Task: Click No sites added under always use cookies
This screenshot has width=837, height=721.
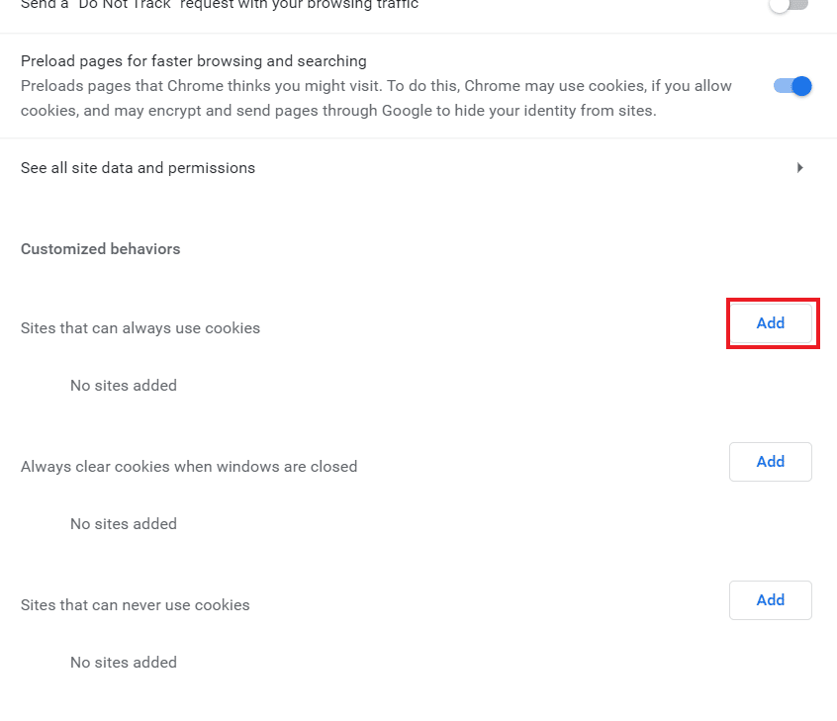Action: (x=124, y=386)
